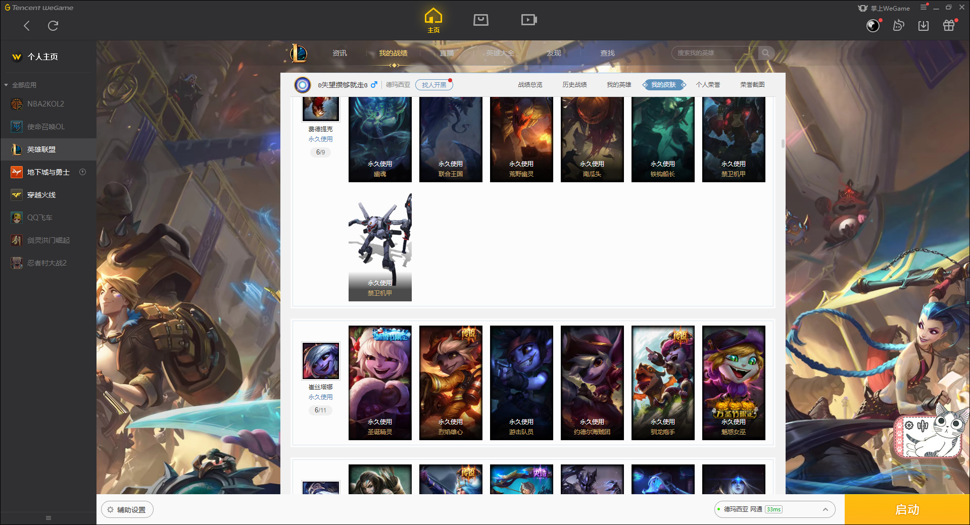Toggle the 中 input language indicator

pos(923,426)
